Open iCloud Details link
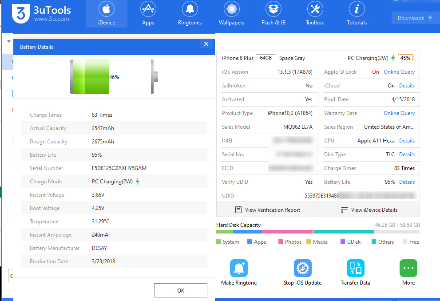This screenshot has height=301, width=440. (x=407, y=86)
